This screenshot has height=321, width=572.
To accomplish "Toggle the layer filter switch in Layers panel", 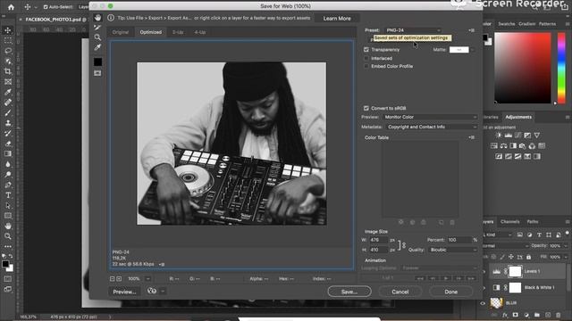I will (568, 233).
